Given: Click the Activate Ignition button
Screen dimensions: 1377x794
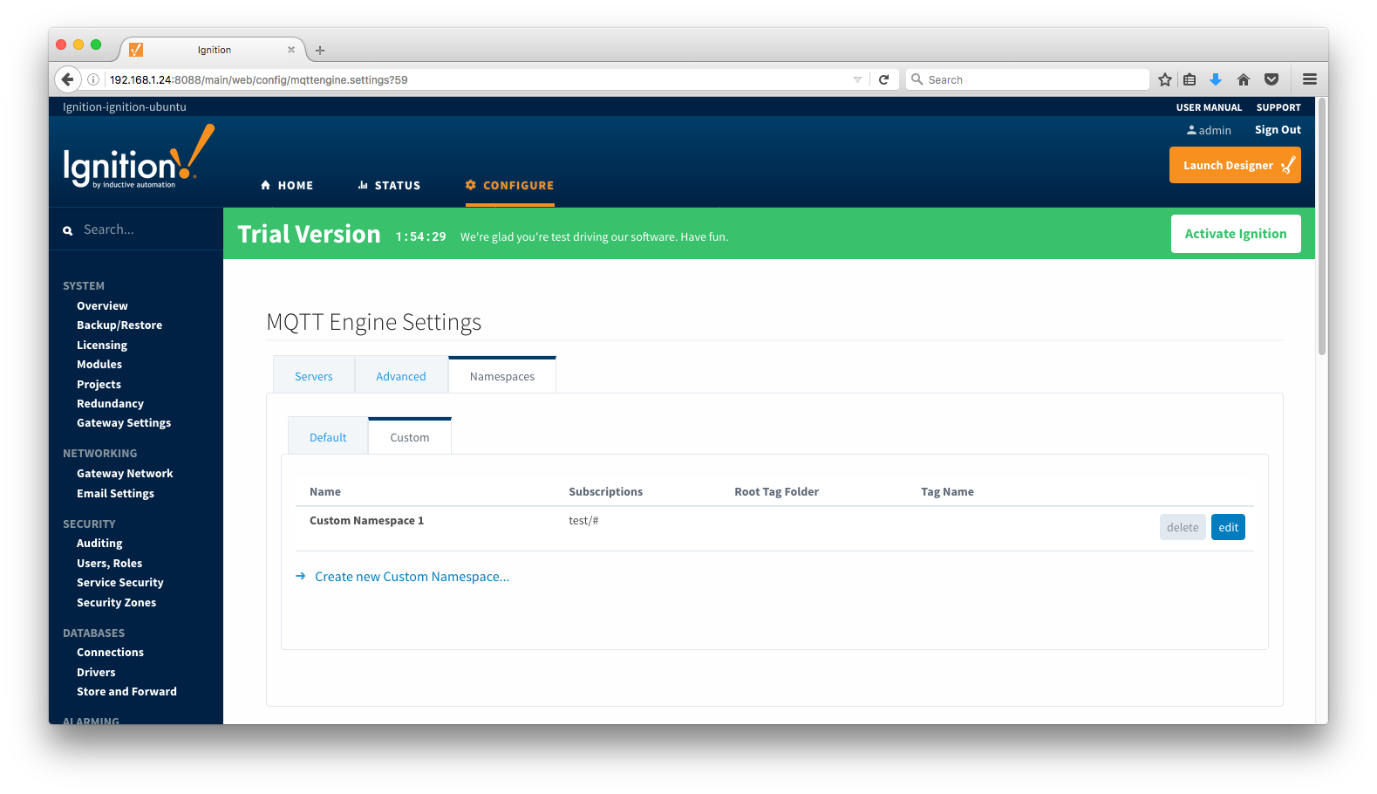Looking at the screenshot, I should click(1236, 234).
